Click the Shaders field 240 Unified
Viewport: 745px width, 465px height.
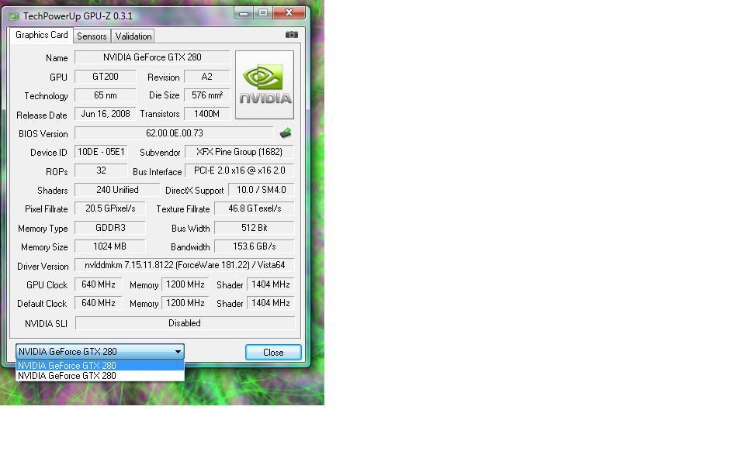click(117, 190)
